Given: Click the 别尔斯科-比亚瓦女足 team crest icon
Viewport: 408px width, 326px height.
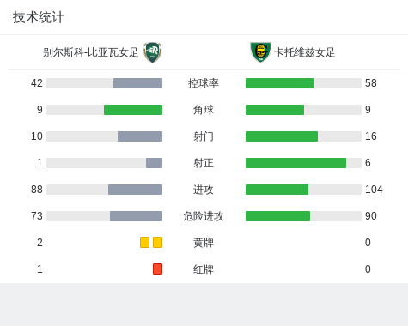Looking at the screenshot, I should pyautogui.click(x=152, y=52).
